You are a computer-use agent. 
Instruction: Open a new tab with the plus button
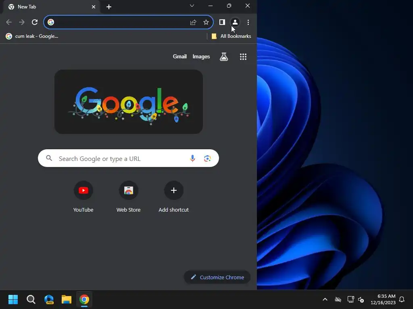pos(109,7)
